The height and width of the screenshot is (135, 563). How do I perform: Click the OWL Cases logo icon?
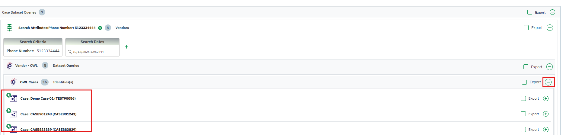coord(14,82)
